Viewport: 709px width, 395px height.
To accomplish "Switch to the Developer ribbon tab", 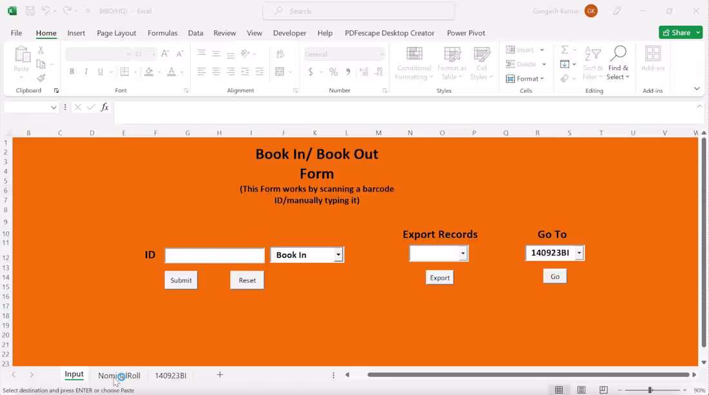I will (x=289, y=33).
